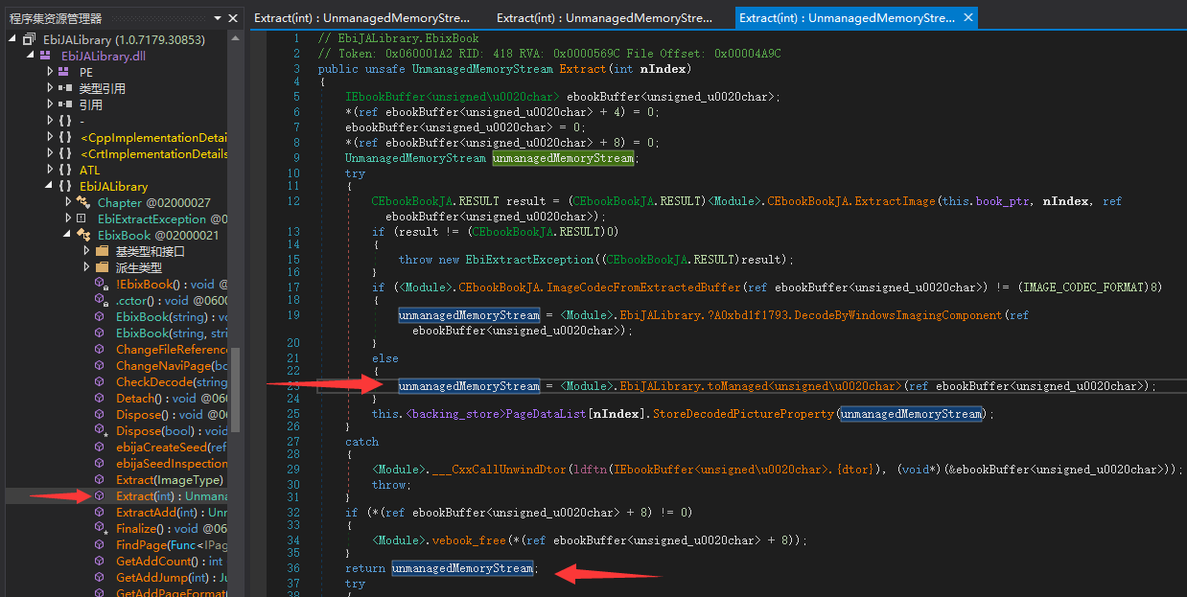Click the EbiExtractException warning icon
1187x597 pixels.
point(80,218)
